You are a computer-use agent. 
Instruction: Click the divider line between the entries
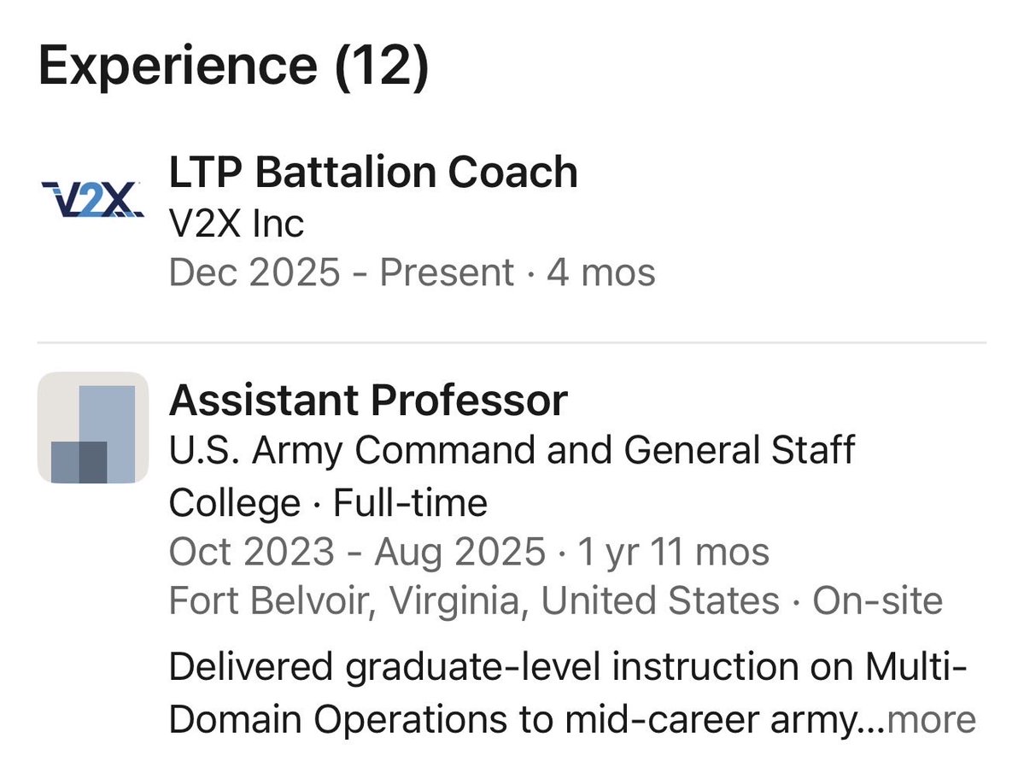[511, 343]
